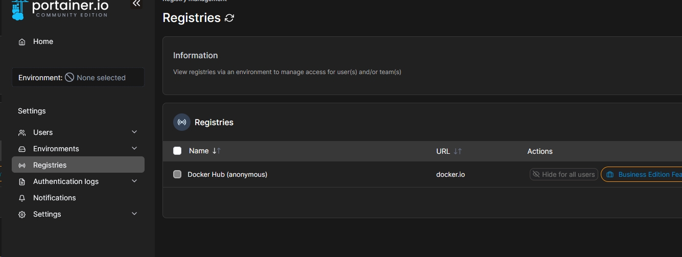Click the Environments drive icon
The image size is (682, 257).
(x=22, y=149)
